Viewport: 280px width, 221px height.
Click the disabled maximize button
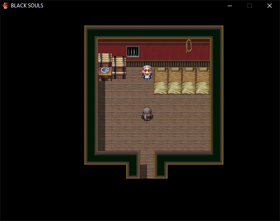[x=249, y=6]
